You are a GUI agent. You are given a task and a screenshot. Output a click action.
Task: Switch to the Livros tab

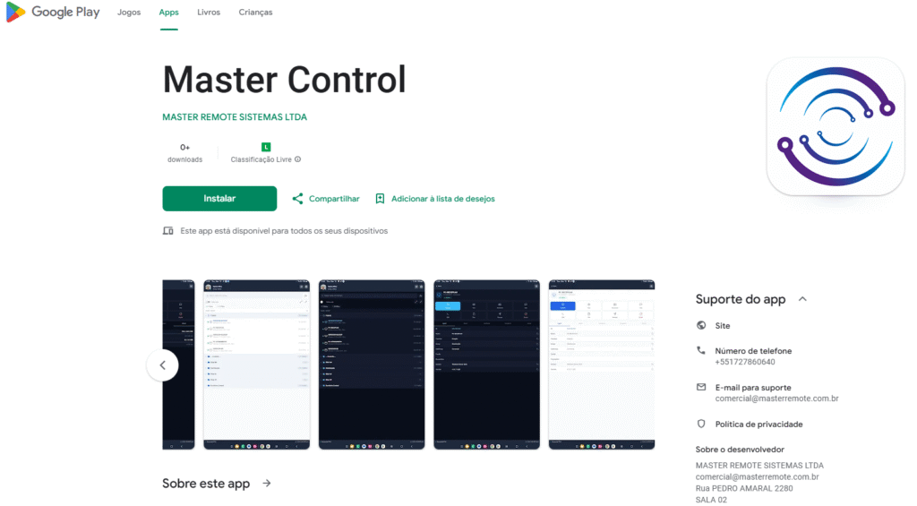click(209, 13)
